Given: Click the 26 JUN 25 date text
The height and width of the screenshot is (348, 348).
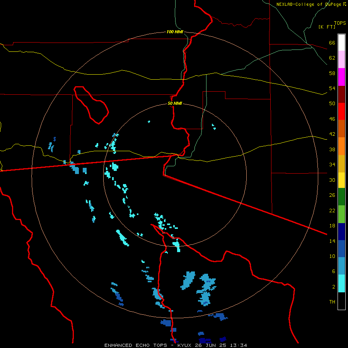Looking at the screenshot, I should click(x=211, y=345).
